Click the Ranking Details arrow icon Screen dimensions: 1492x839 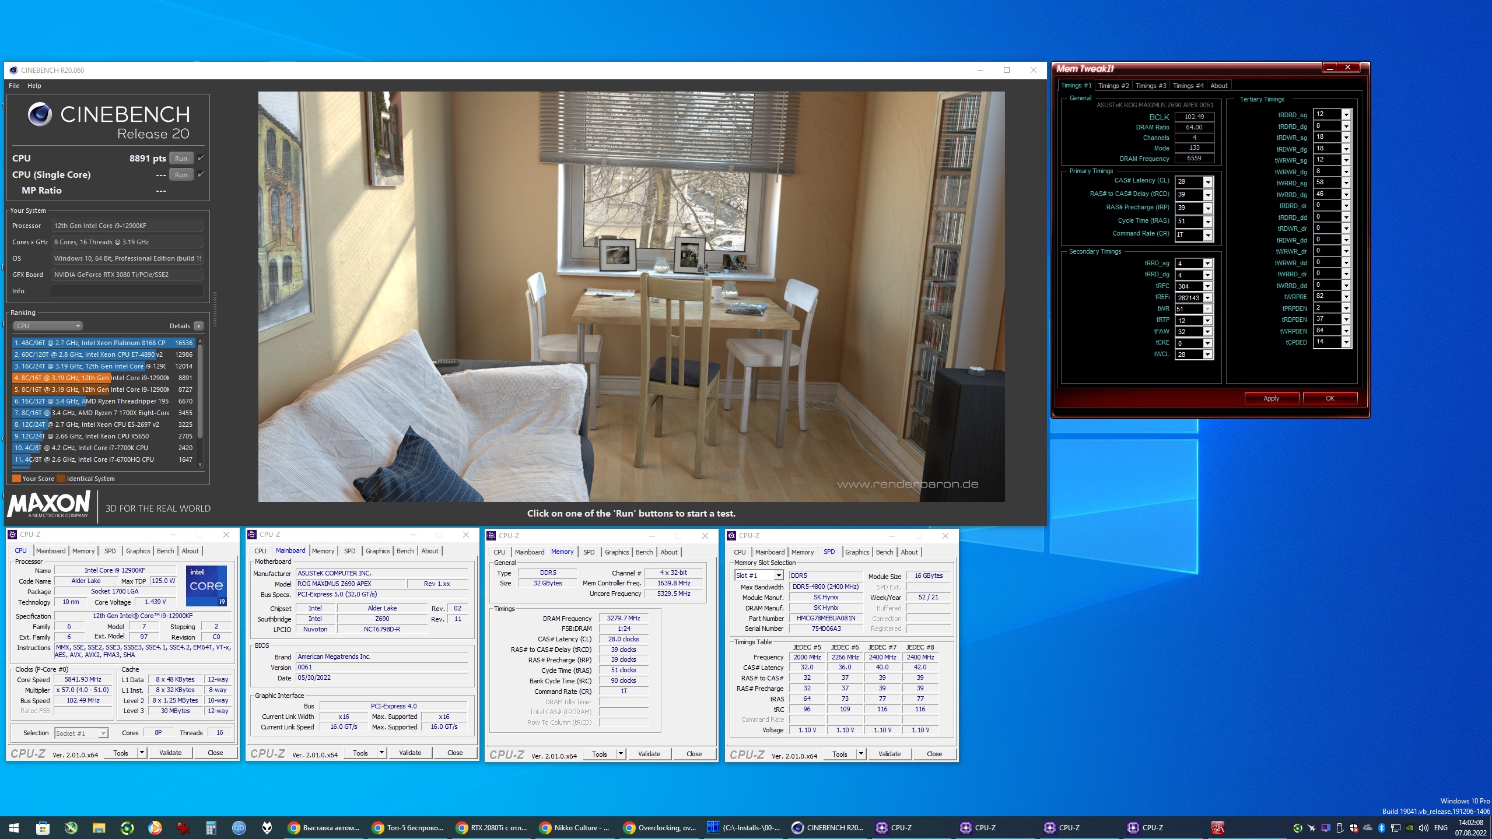(199, 326)
